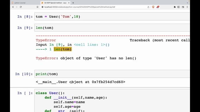Expand the tab search dropdown arrow

pos(187,3)
